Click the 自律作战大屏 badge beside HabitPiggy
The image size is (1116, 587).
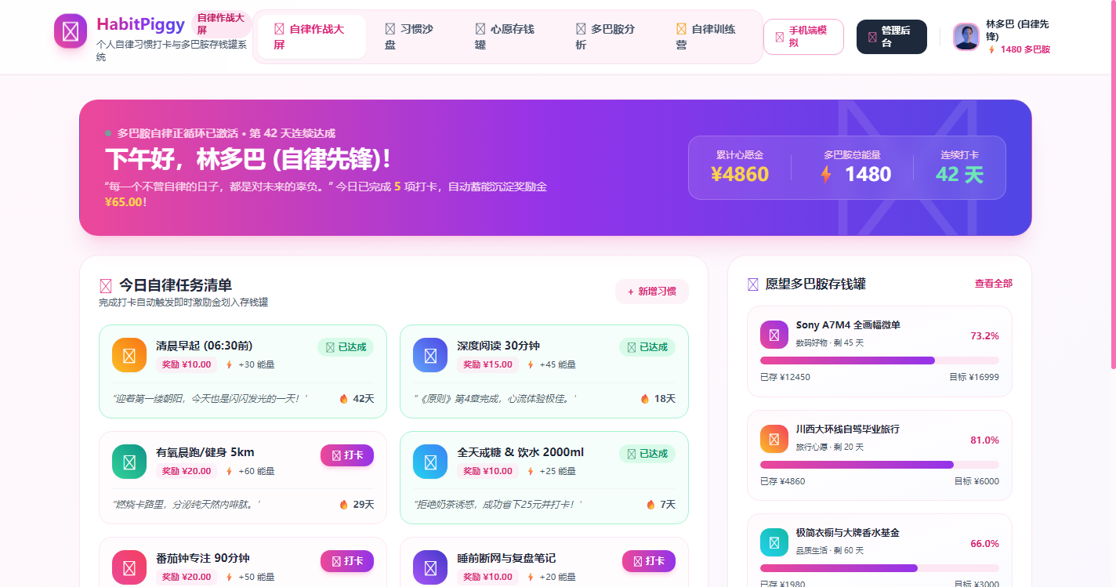221,24
